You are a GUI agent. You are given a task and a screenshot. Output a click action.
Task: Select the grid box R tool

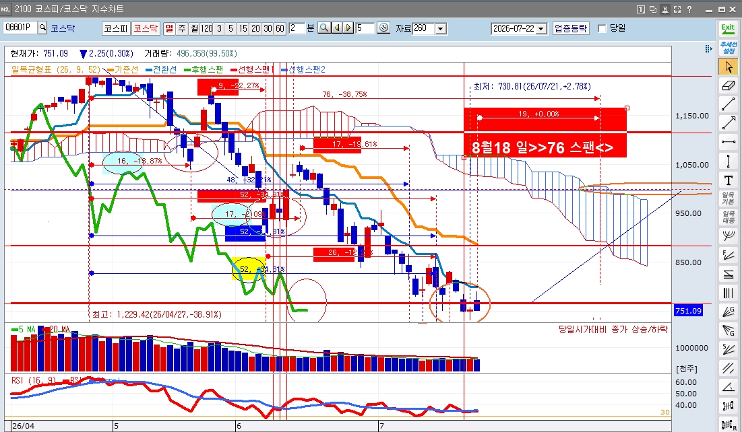[728, 424]
